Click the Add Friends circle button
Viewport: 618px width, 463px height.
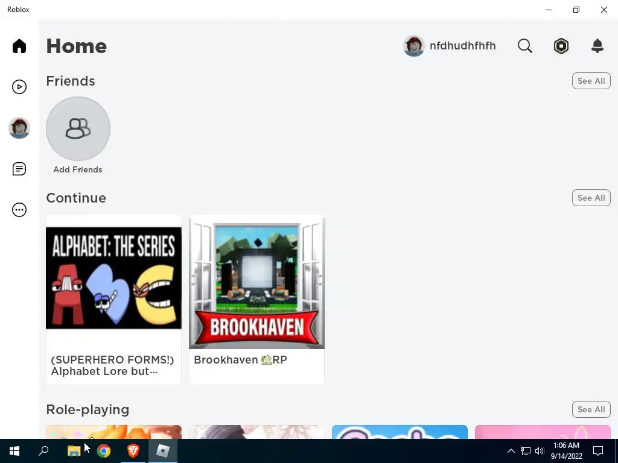click(x=78, y=129)
